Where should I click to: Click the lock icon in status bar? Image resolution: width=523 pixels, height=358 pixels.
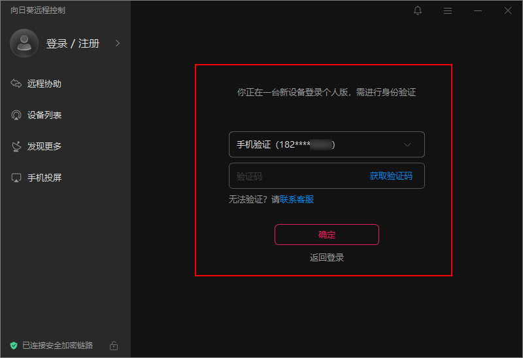coord(114,345)
